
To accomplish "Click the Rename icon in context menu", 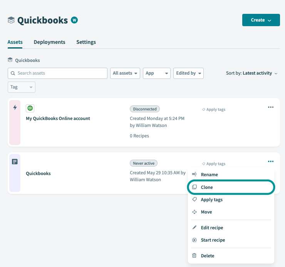I will point(194,174).
